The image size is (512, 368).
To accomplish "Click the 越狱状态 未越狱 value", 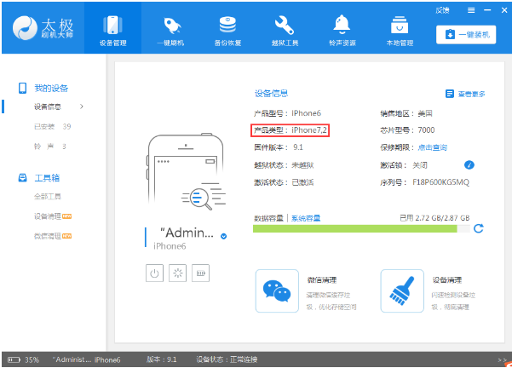I will [302, 165].
